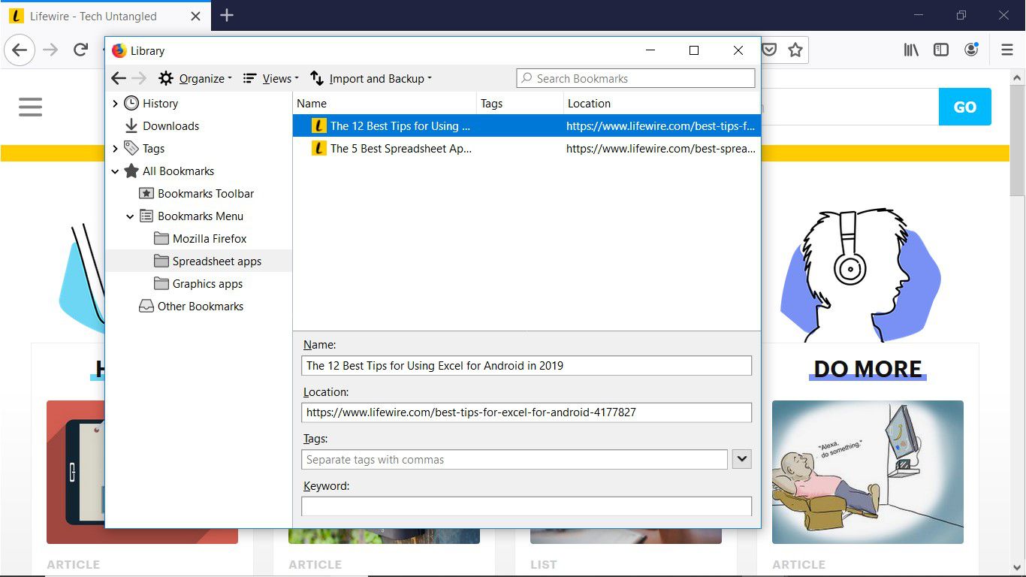Save page to Pocket
The height and width of the screenshot is (577, 1026).
[x=769, y=50]
